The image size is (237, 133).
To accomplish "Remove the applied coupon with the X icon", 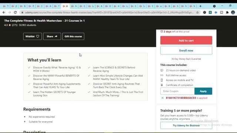I will point(162,98).
